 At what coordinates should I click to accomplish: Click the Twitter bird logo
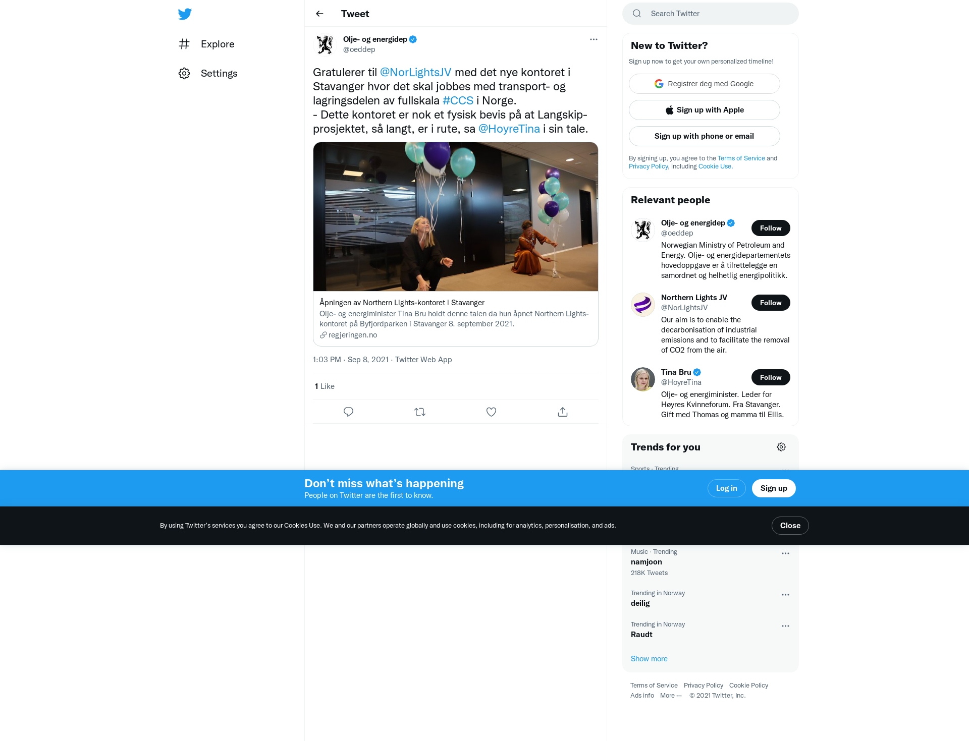coord(185,14)
